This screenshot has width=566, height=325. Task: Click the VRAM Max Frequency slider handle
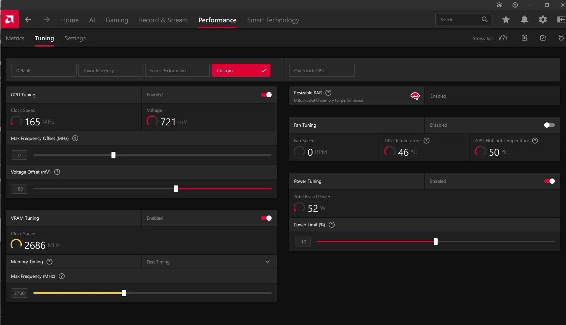(x=124, y=293)
